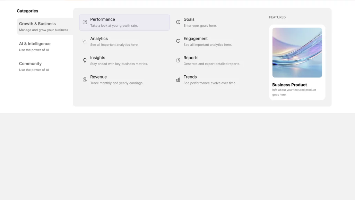The image size is (355, 200).
Task: Open the Performance menu item title
Action: point(103,19)
